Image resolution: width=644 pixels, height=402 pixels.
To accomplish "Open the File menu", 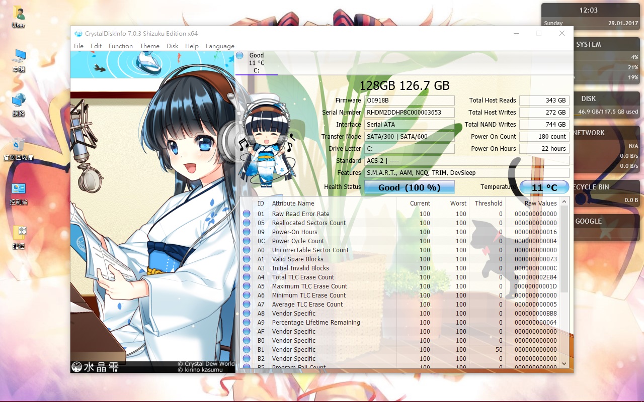I will (x=78, y=46).
